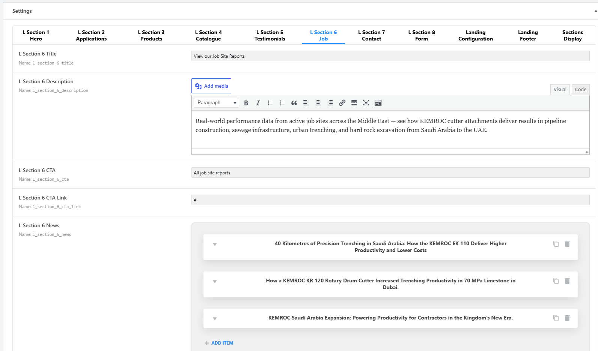Align text left
The height and width of the screenshot is (351, 598).
tap(306, 103)
